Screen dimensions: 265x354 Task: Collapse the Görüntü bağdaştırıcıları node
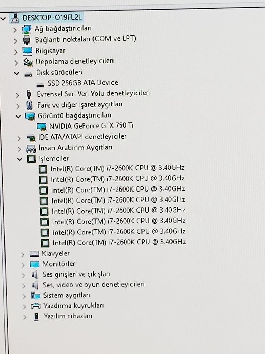click(18, 116)
